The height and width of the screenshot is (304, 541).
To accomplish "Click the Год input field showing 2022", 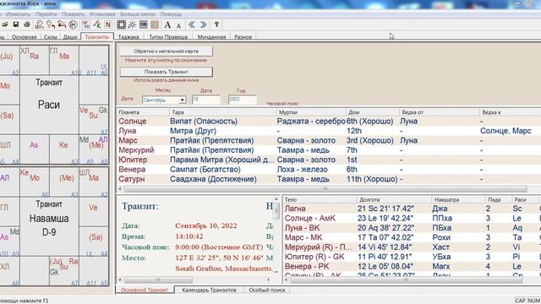I will [x=243, y=100].
